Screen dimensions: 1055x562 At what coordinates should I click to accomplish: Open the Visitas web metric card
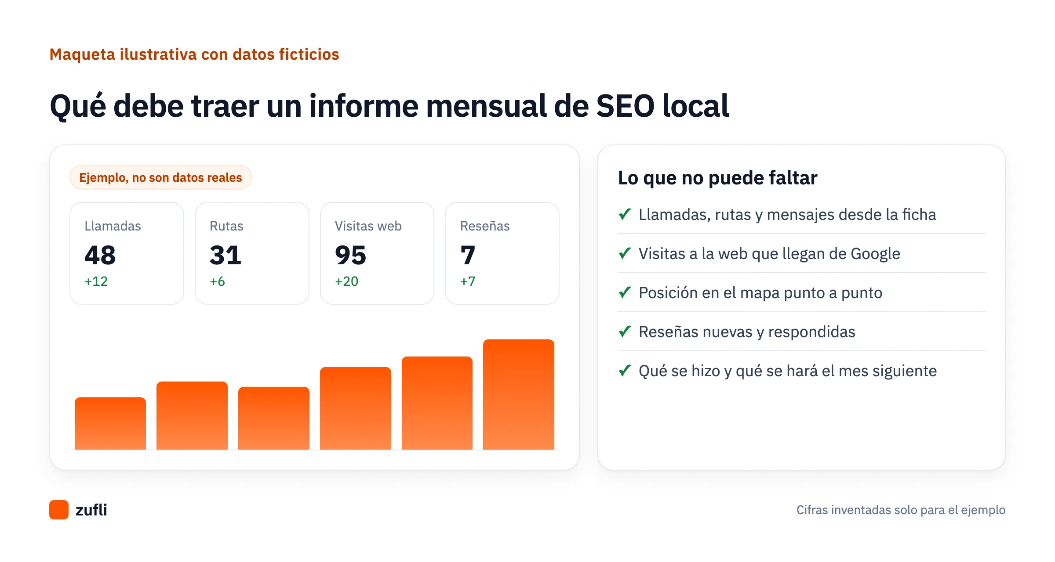pyautogui.click(x=377, y=253)
